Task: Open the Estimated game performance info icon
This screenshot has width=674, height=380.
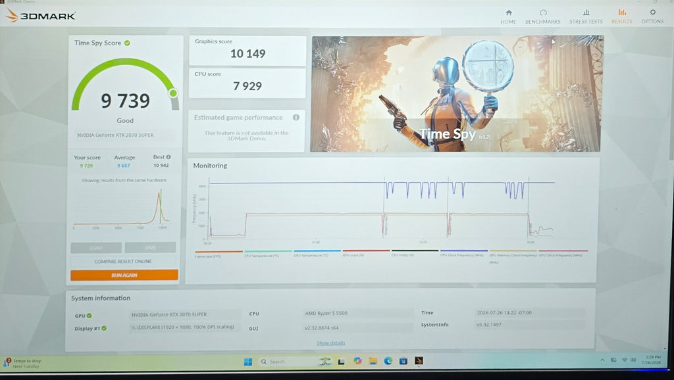Action: [x=296, y=117]
